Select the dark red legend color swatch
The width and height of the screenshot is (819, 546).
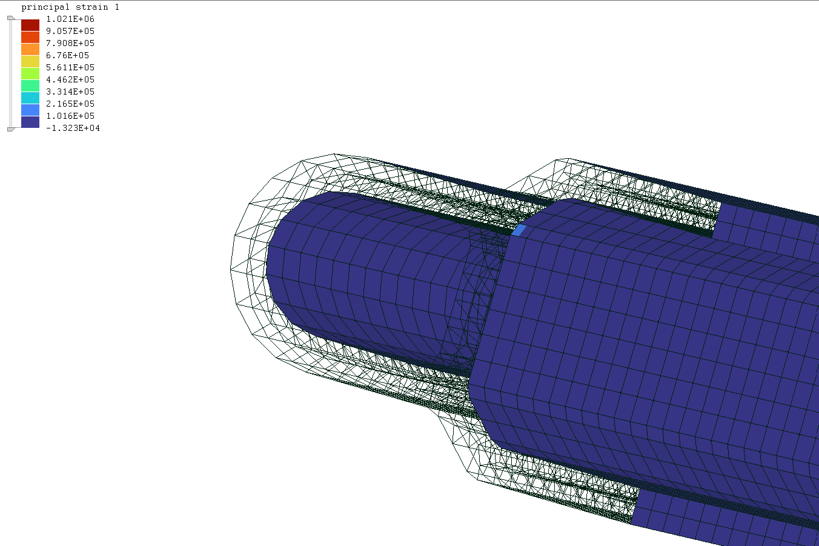30,25
